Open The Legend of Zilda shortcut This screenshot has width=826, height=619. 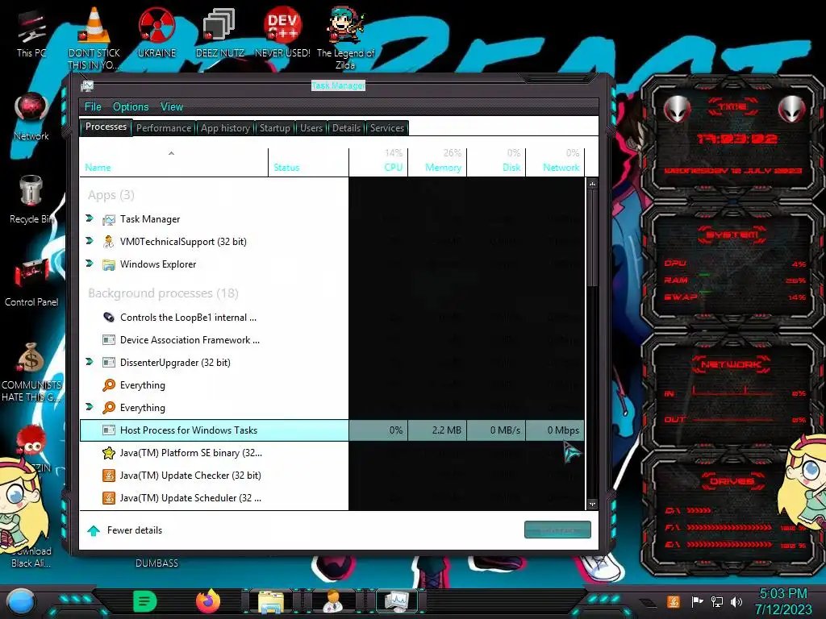point(345,38)
